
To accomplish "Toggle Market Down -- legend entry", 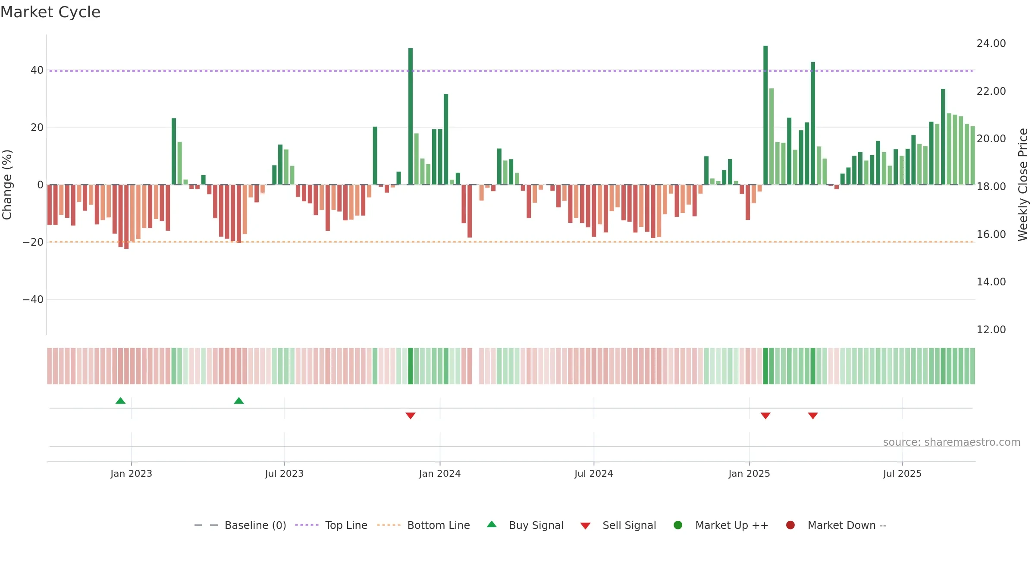I will [x=836, y=525].
